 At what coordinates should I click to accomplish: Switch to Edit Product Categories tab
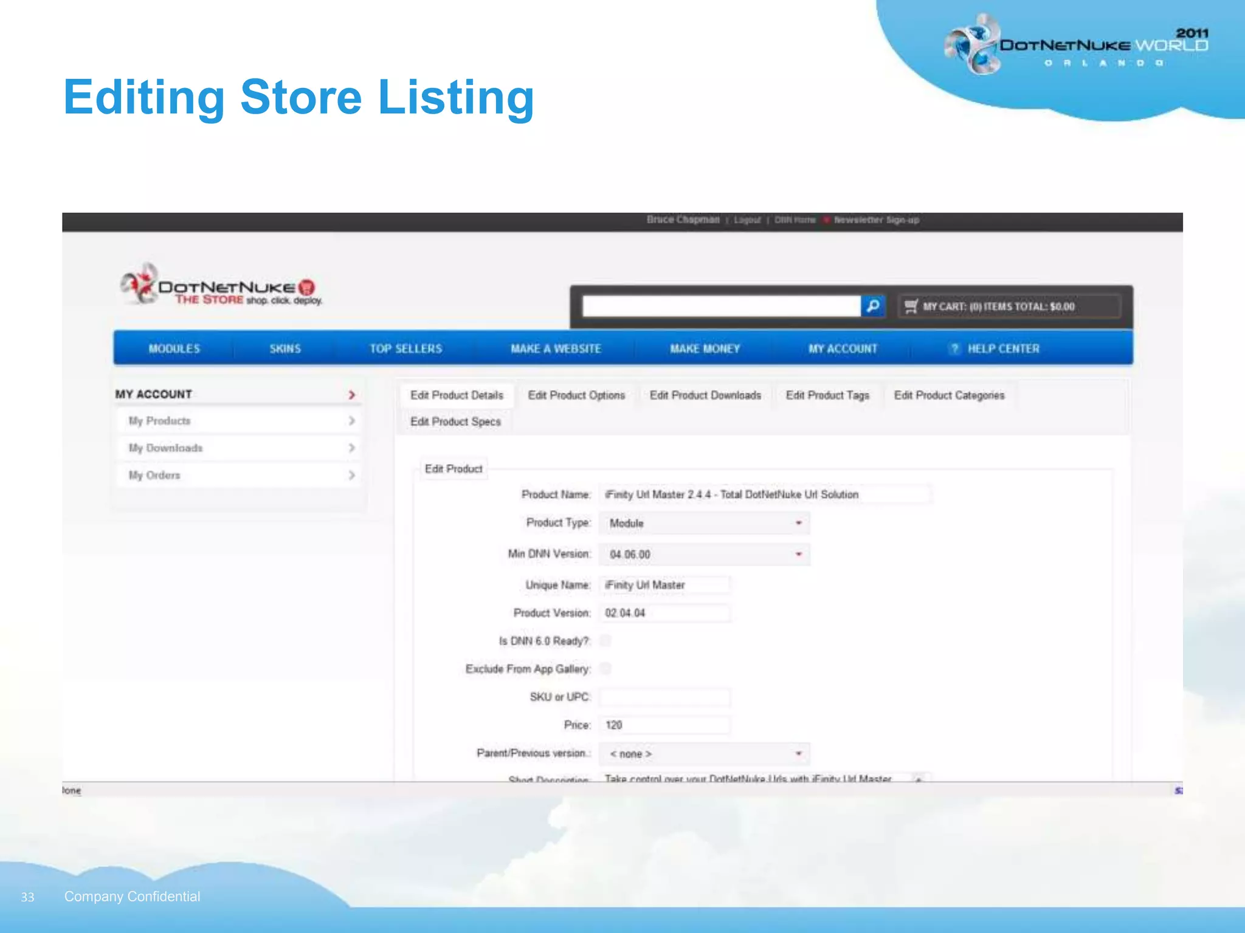[x=949, y=395]
